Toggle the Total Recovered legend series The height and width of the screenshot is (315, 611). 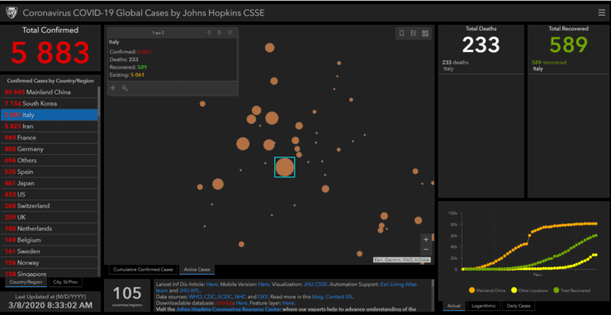(571, 290)
